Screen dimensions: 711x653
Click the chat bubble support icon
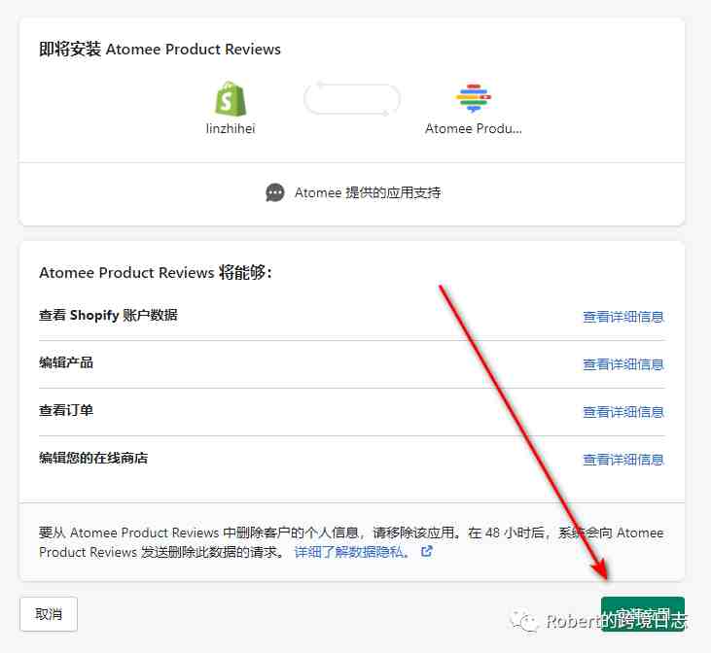275,192
